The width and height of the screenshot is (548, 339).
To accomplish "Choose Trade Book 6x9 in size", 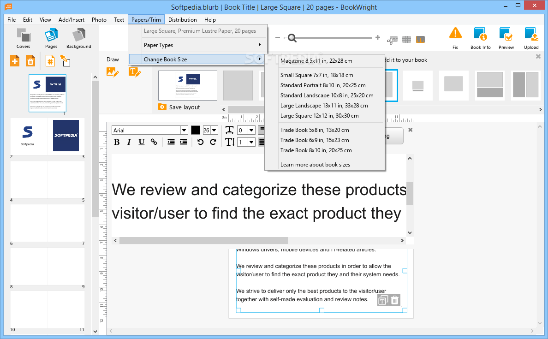I will 325,140.
